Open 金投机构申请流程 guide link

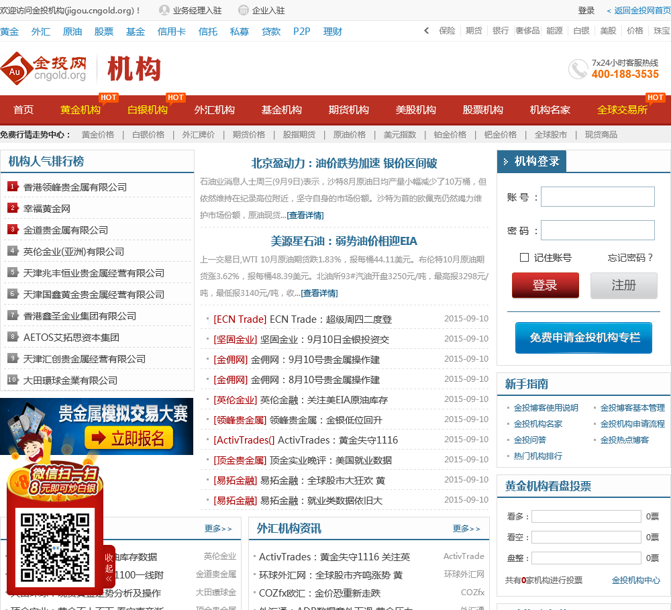pyautogui.click(x=633, y=424)
